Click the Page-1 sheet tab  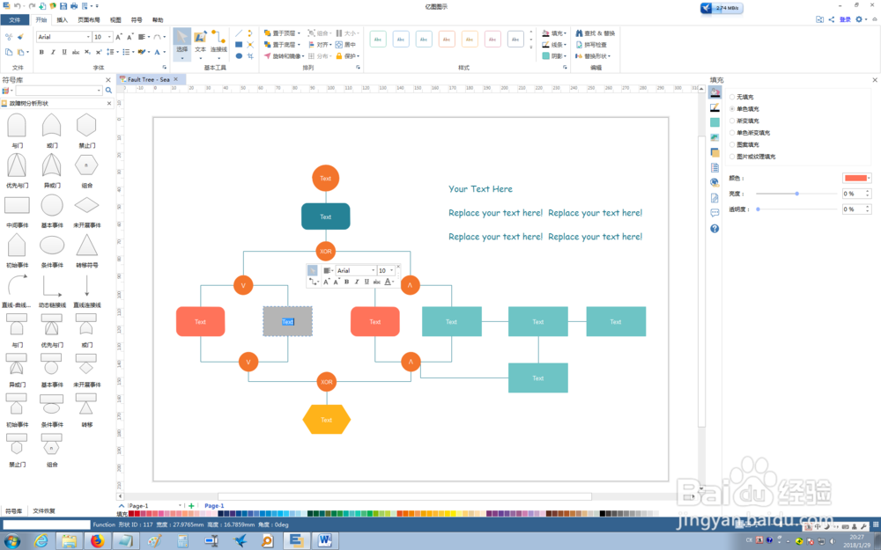point(214,506)
